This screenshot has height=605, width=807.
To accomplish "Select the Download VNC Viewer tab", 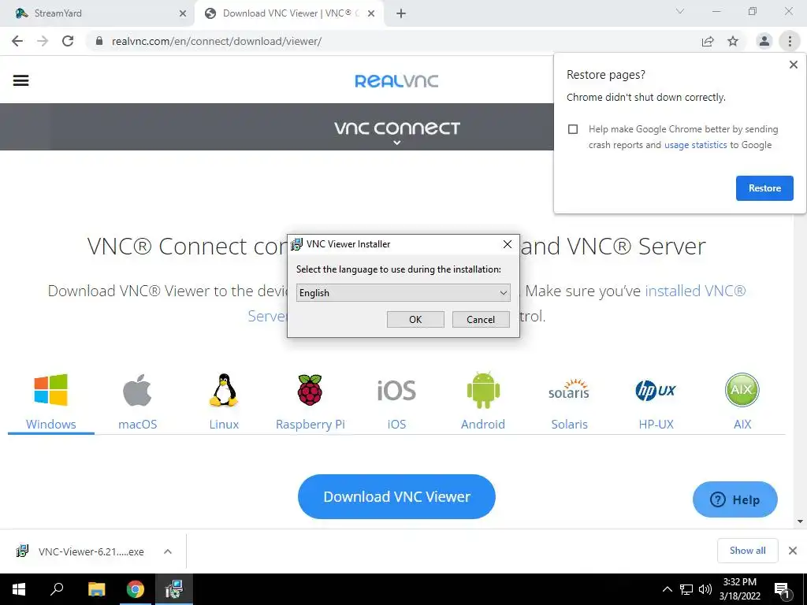I will pyautogui.click(x=290, y=13).
